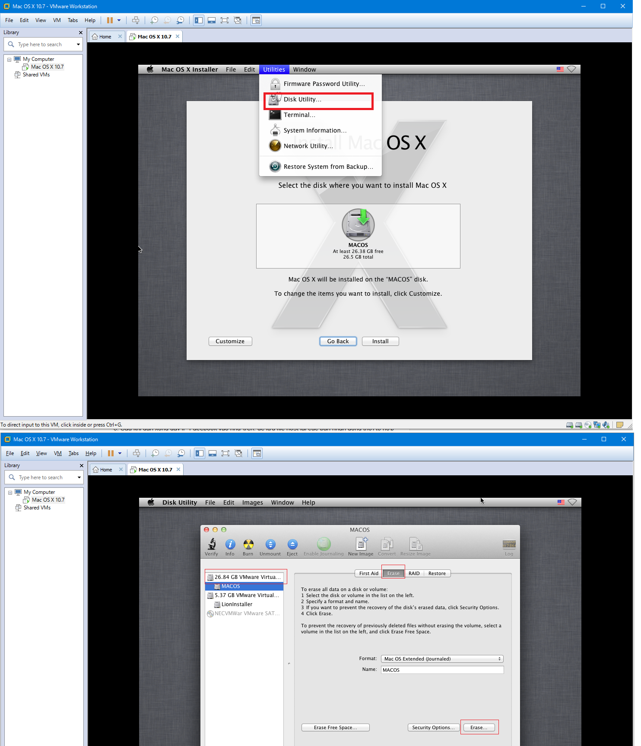The image size is (641, 746).
Task: Select Firmware Password Utility… from the Utilities menu
Action: coord(320,84)
